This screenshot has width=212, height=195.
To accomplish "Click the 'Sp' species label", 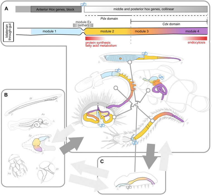I will click(x=30, y=135).
